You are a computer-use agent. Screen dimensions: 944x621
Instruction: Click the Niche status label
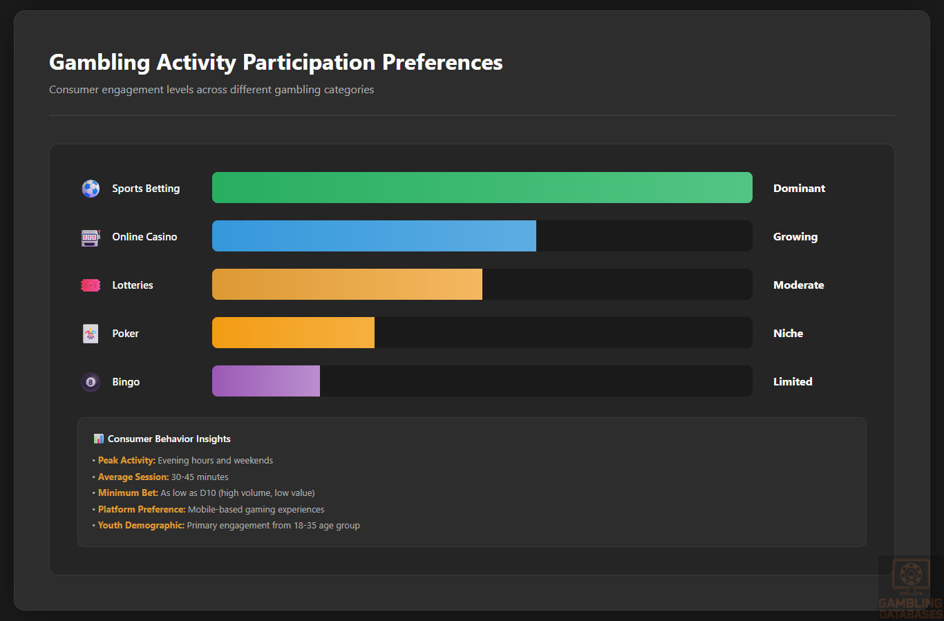788,334
